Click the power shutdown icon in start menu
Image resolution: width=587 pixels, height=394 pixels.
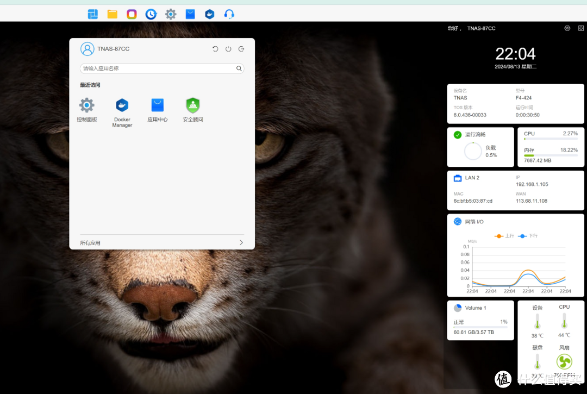(x=228, y=49)
